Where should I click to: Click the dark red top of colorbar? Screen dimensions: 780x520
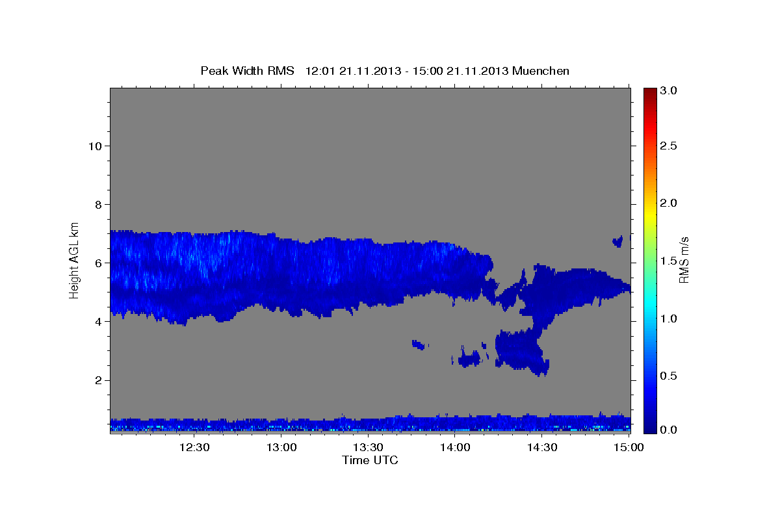649,92
